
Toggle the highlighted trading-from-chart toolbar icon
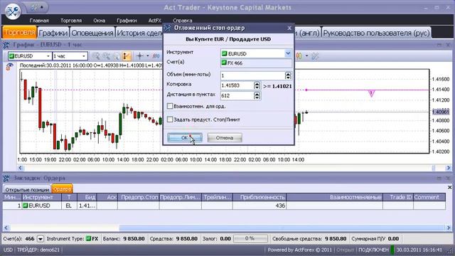click(x=127, y=56)
